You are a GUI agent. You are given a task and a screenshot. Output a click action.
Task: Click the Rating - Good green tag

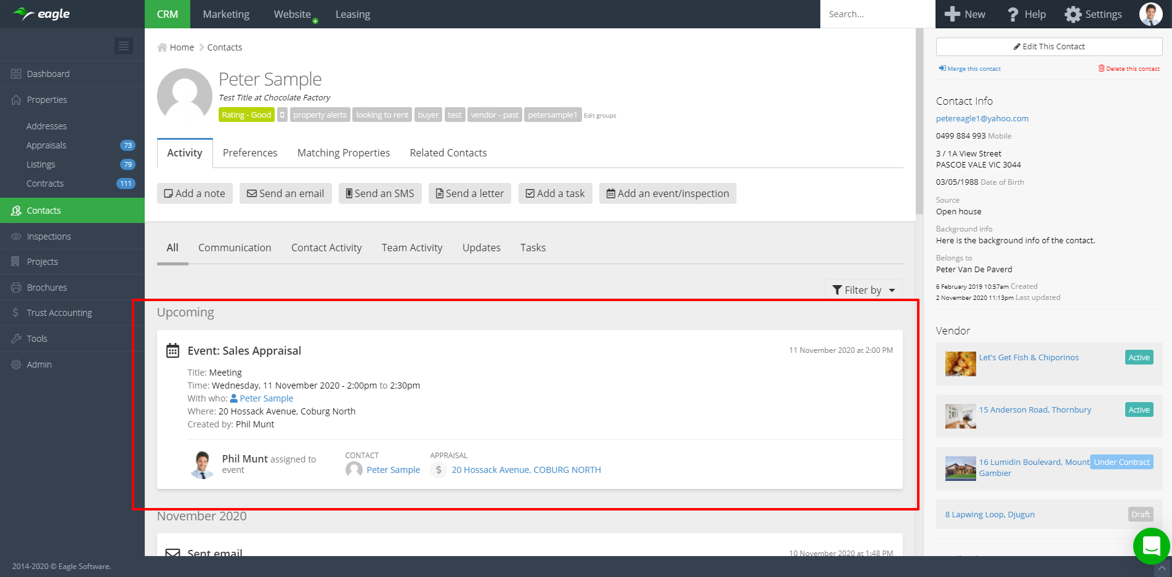246,115
